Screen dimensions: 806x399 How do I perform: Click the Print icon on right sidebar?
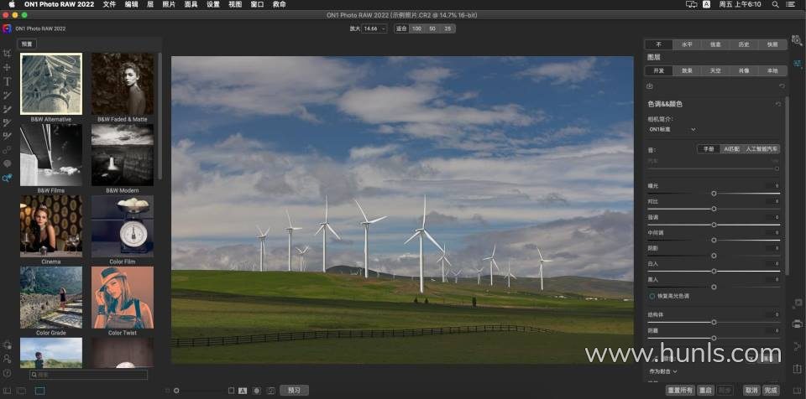click(797, 324)
